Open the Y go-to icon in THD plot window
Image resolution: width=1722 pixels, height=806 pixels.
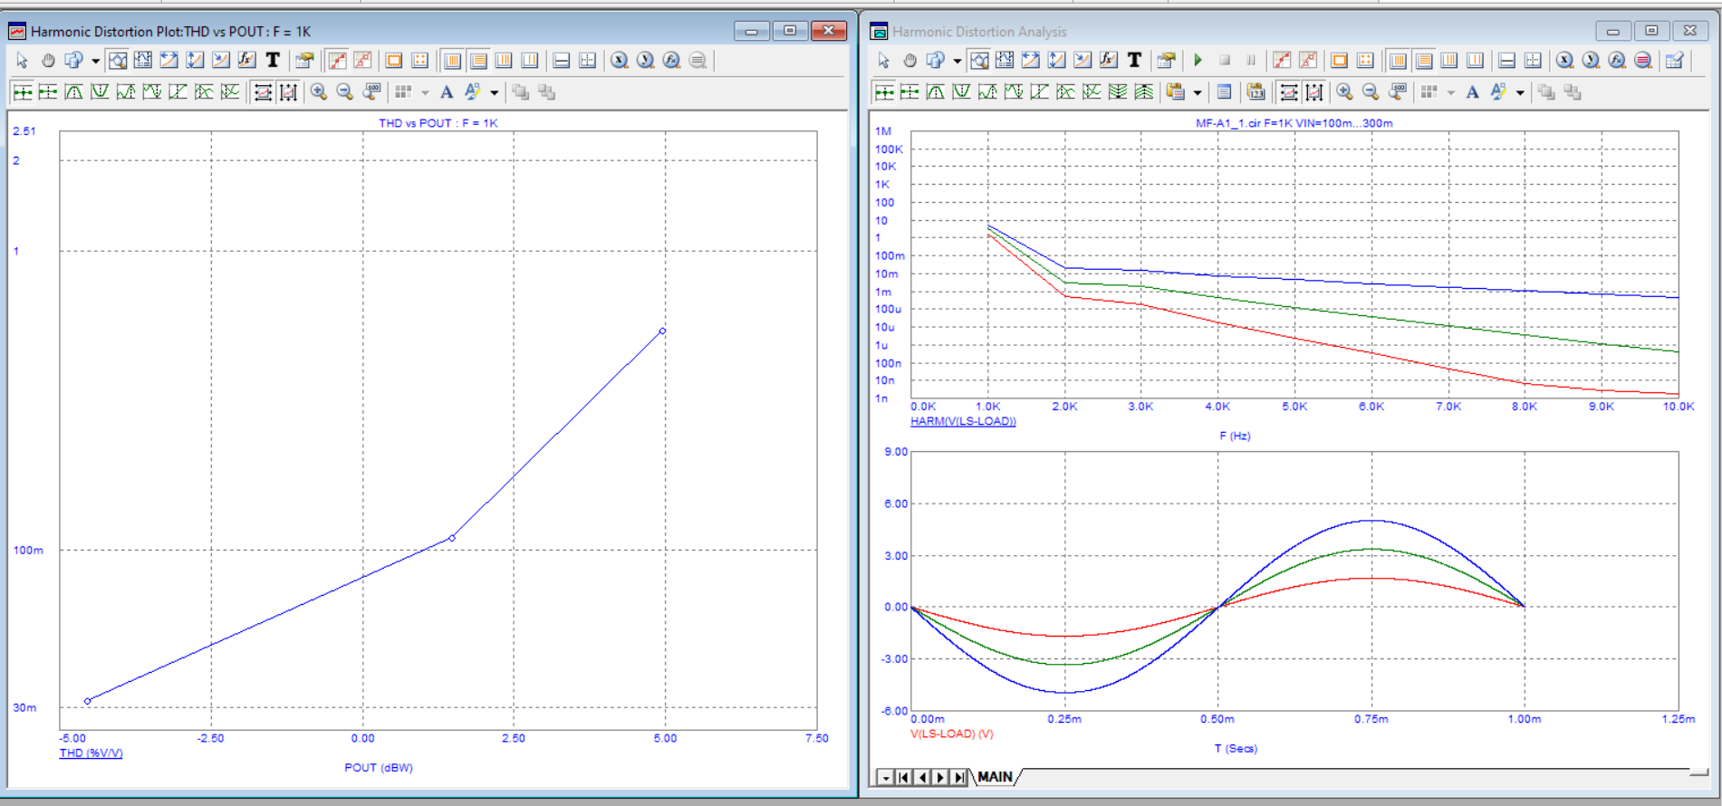(645, 61)
